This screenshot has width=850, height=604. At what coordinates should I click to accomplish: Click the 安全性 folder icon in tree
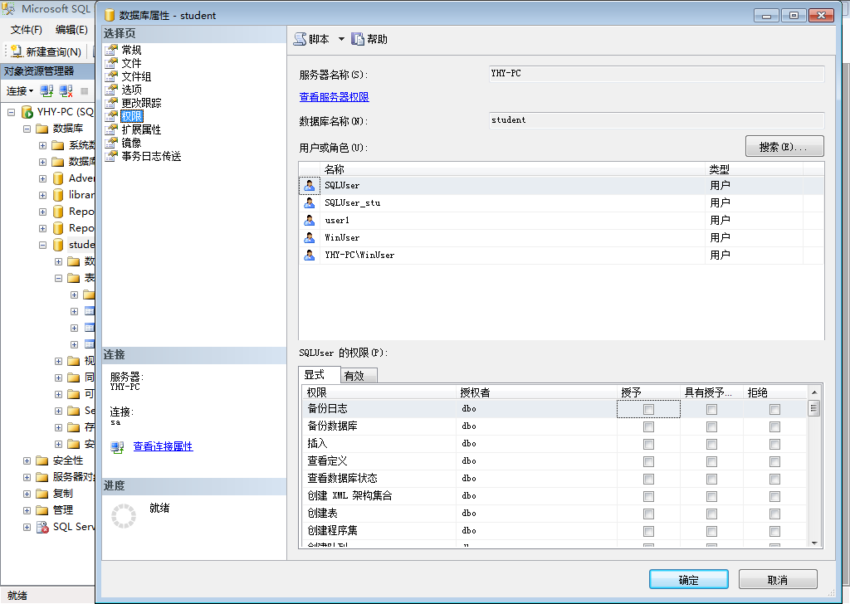pos(42,460)
